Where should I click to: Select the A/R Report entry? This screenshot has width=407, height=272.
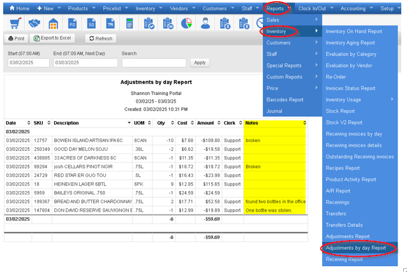(x=360, y=191)
